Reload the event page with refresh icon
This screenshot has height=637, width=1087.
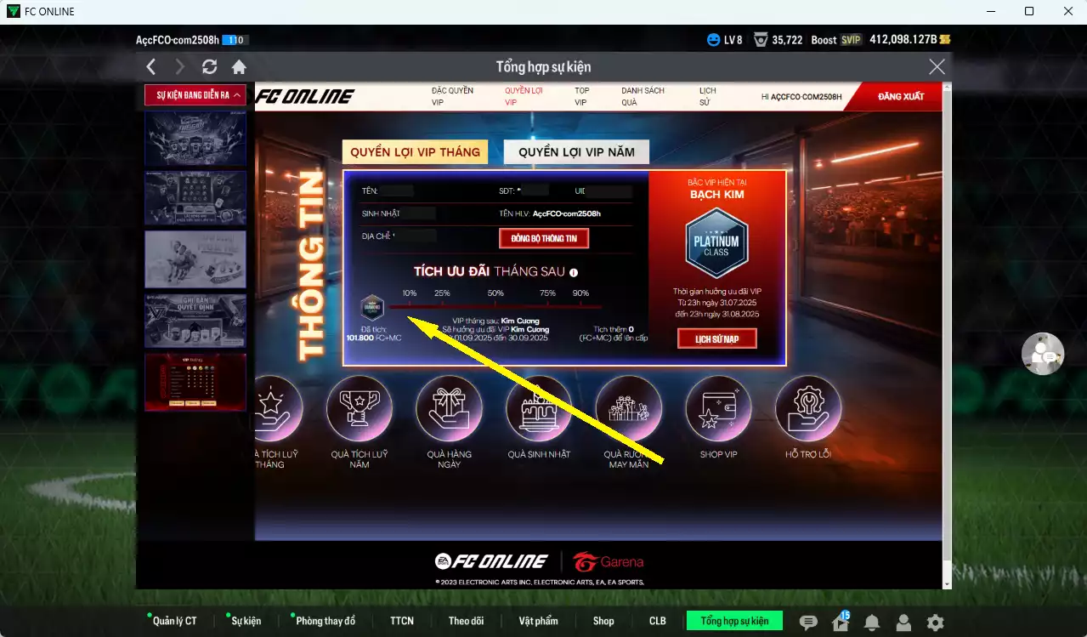pos(209,66)
